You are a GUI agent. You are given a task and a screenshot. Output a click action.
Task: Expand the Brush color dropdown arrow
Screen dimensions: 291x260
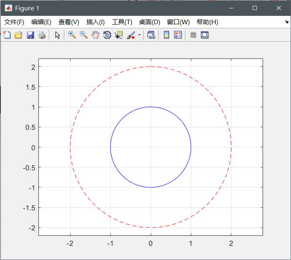pos(139,35)
